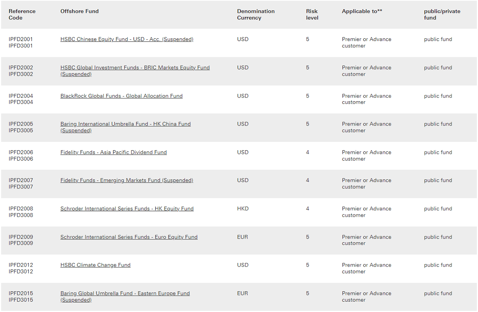Click the public/private fund column header
The width and height of the screenshot is (478, 312).
[x=442, y=14]
